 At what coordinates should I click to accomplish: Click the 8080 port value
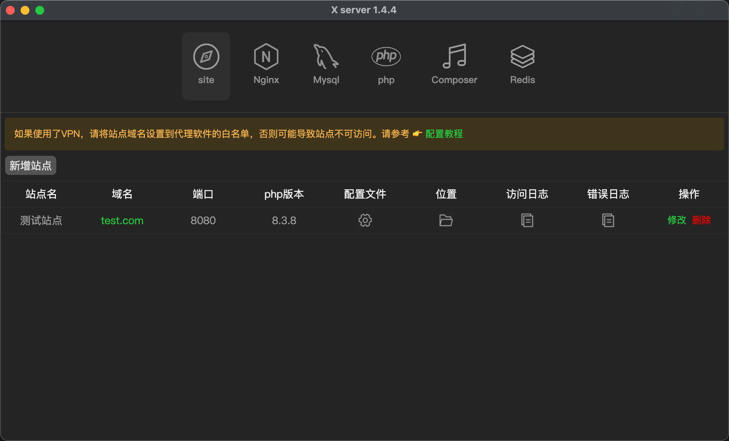(203, 220)
